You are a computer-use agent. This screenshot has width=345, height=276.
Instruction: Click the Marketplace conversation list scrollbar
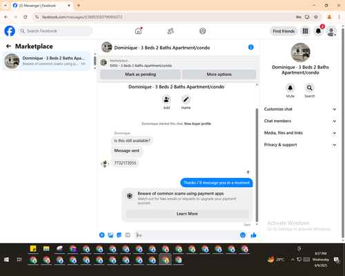95,61
